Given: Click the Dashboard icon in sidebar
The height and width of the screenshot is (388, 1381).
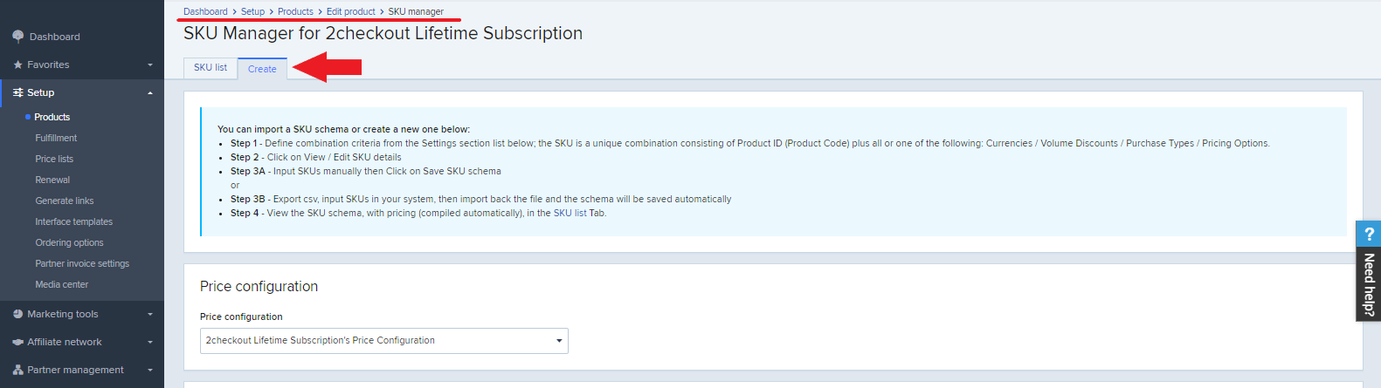Looking at the screenshot, I should click(17, 37).
